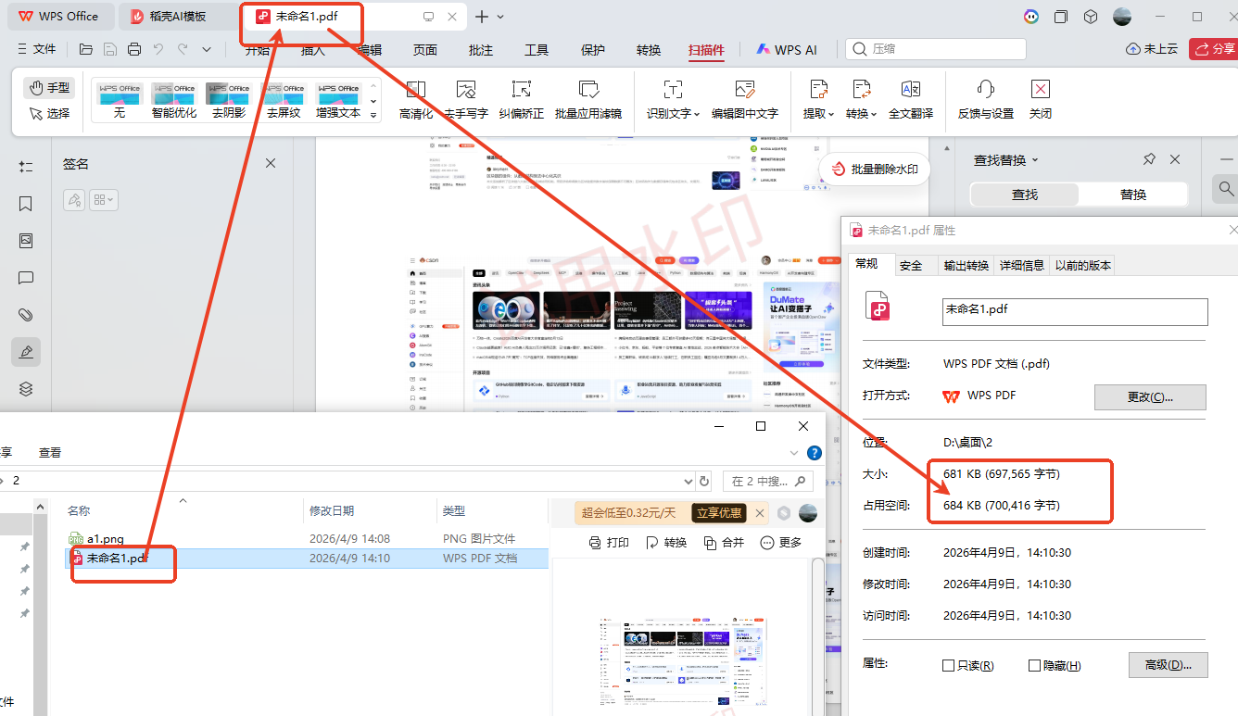1238x716 pixels.
Task: Click 立享优惠 button in preview pane
Action: pyautogui.click(x=719, y=512)
